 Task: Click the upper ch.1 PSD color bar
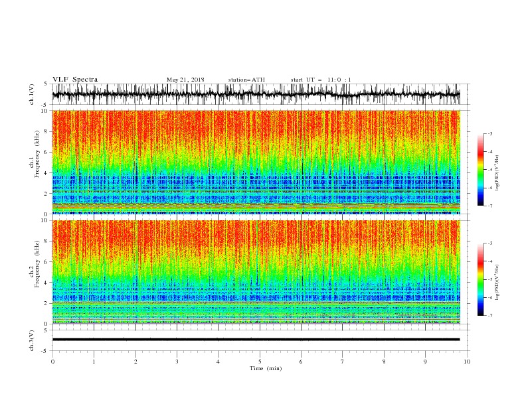481,170
